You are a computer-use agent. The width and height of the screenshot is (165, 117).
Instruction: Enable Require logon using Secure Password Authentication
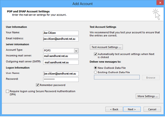[x=7, y=91]
